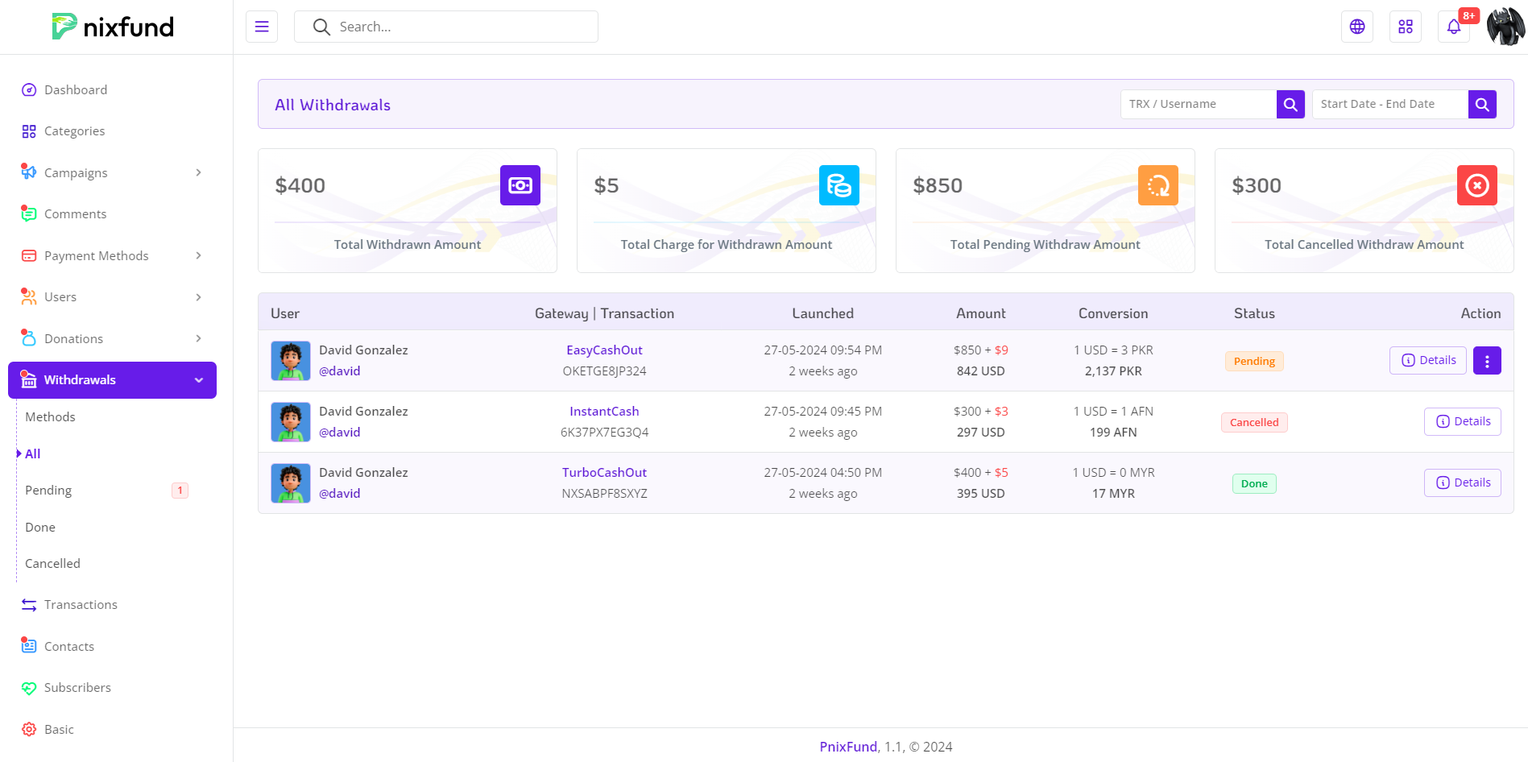Expand the Campaigns sidebar menu

point(112,172)
